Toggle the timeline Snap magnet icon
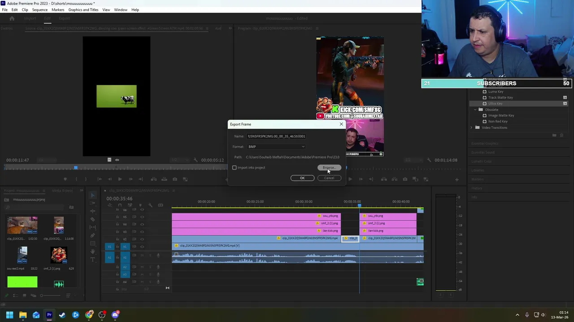Image resolution: width=574 pixels, height=322 pixels. coord(120,205)
